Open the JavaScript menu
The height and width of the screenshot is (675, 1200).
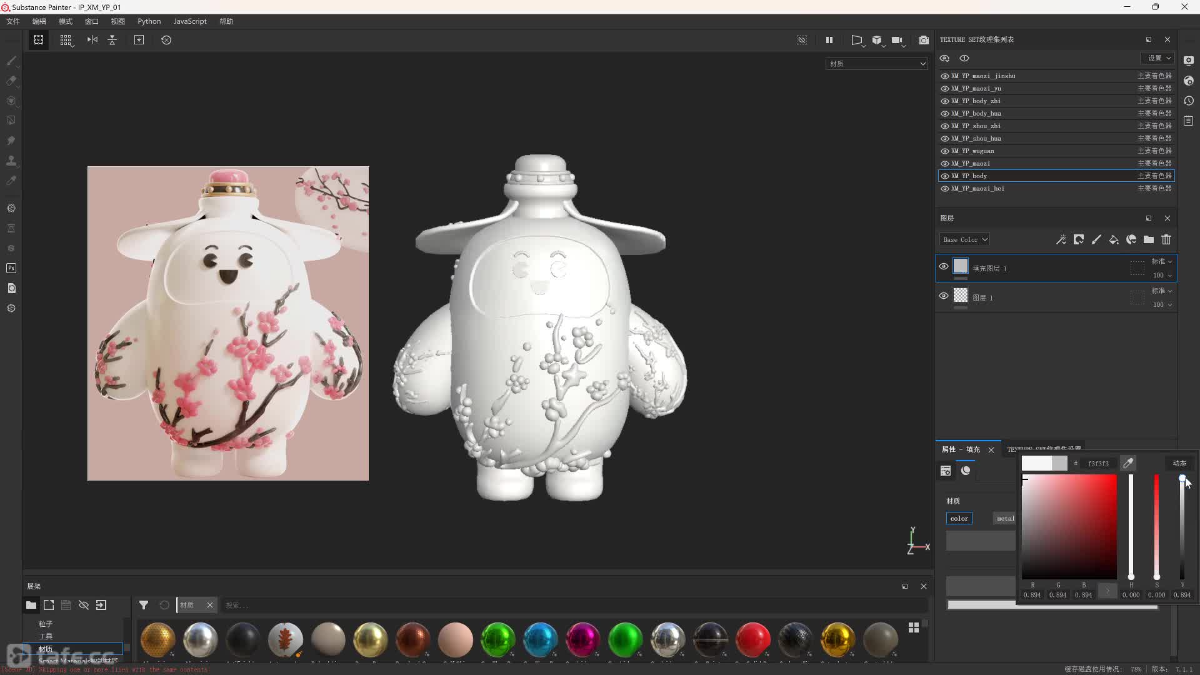click(190, 21)
